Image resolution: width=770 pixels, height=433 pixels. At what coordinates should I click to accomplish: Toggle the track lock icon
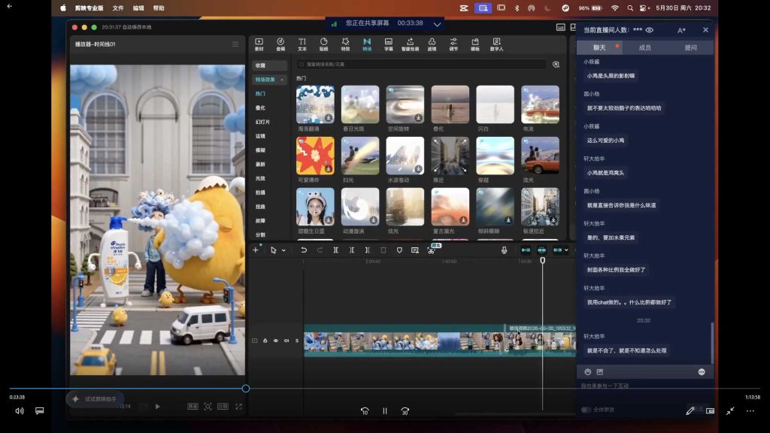pos(265,341)
